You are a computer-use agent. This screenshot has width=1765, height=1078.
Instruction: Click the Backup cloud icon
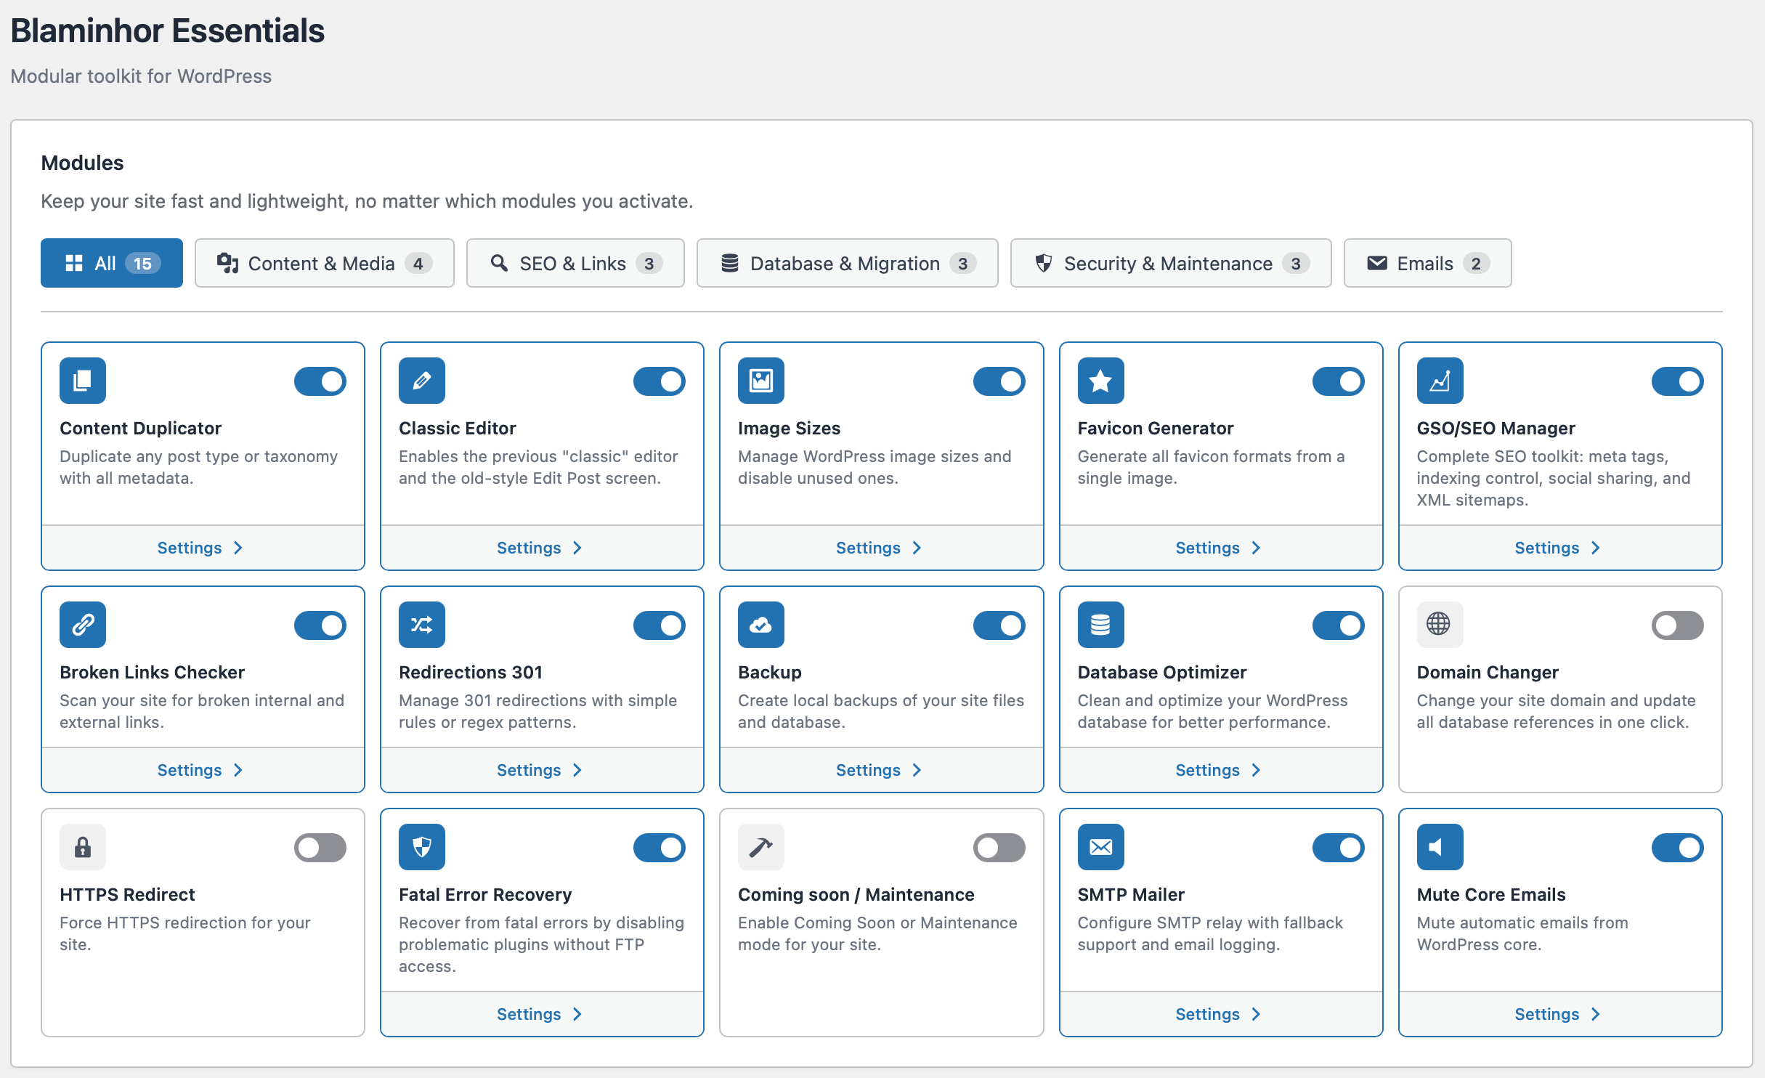point(760,624)
